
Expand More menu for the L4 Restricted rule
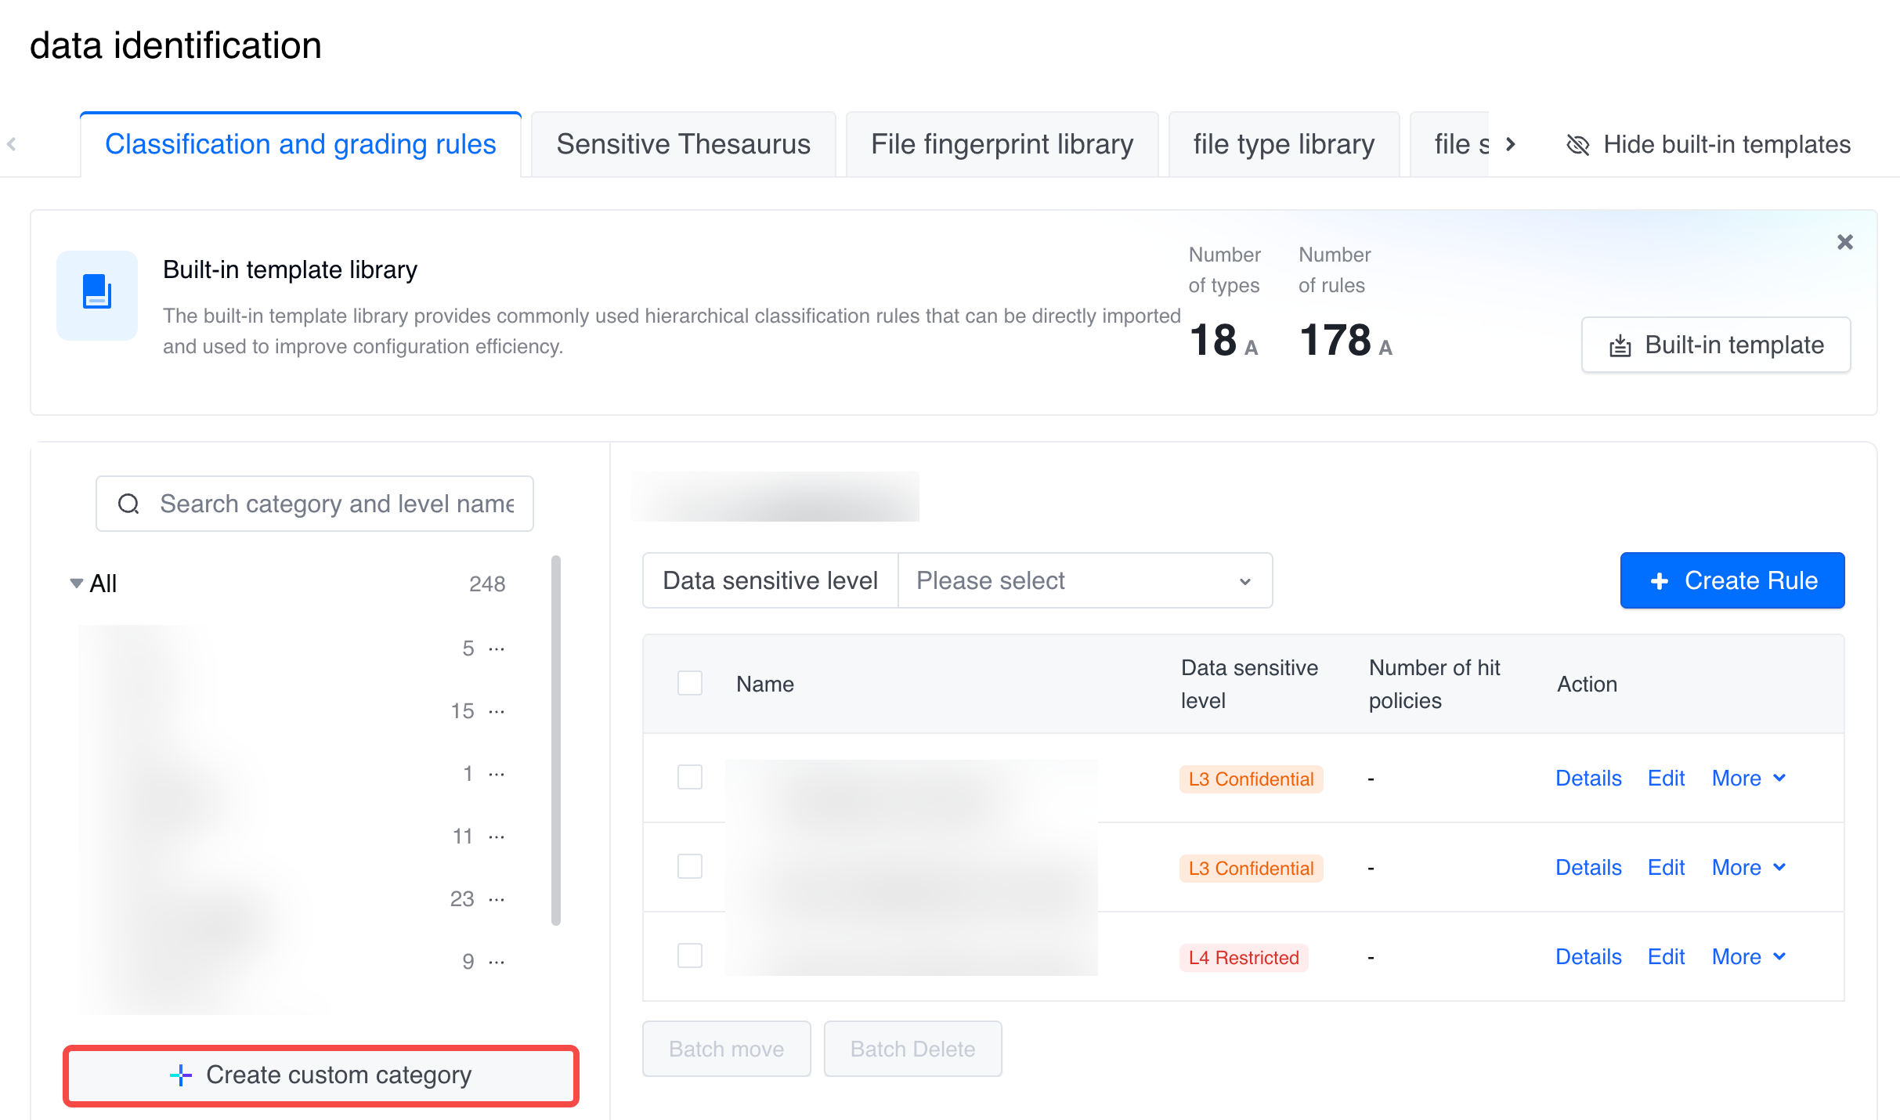coord(1748,956)
